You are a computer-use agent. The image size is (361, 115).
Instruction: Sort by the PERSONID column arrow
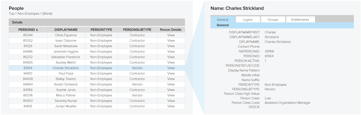(37, 30)
